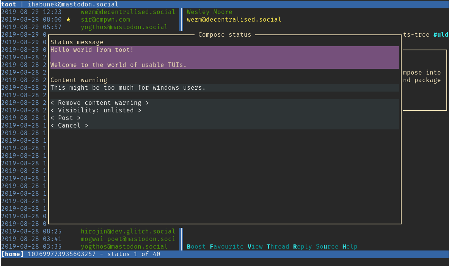The width and height of the screenshot is (449, 266).
Task: Cancel the compose status dialog
Action: point(69,126)
